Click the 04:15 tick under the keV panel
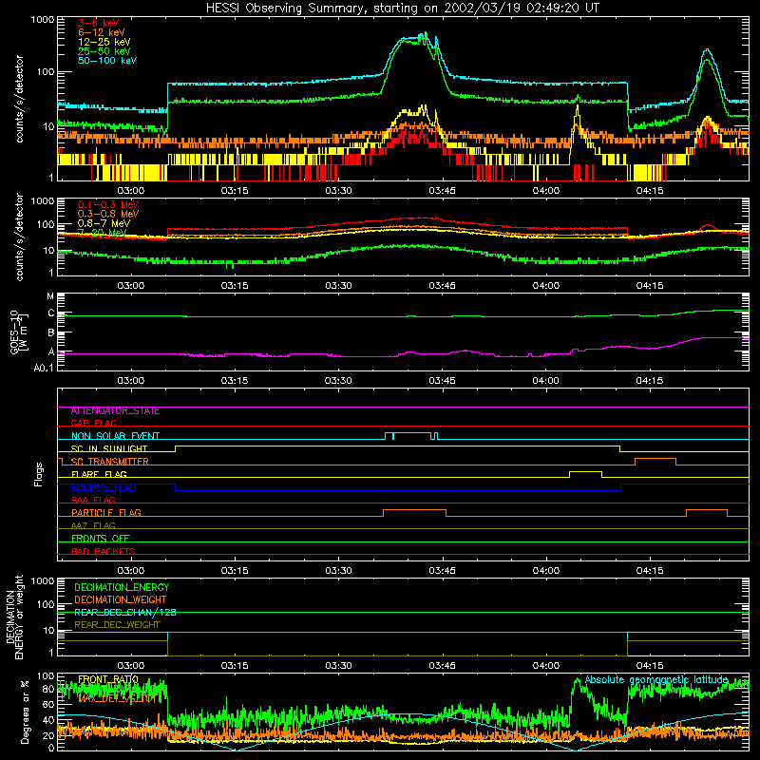This screenshot has width=760, height=760. 650,191
